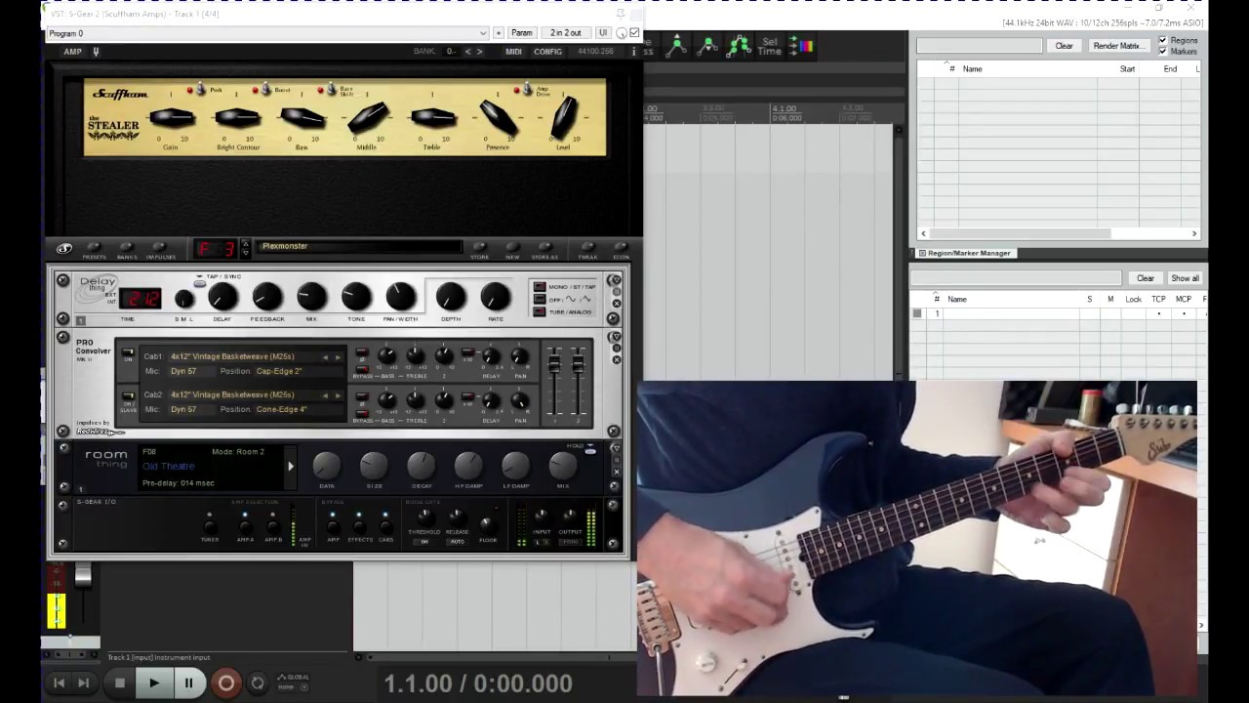Select the Region/Marker Manager tab

[x=965, y=253]
